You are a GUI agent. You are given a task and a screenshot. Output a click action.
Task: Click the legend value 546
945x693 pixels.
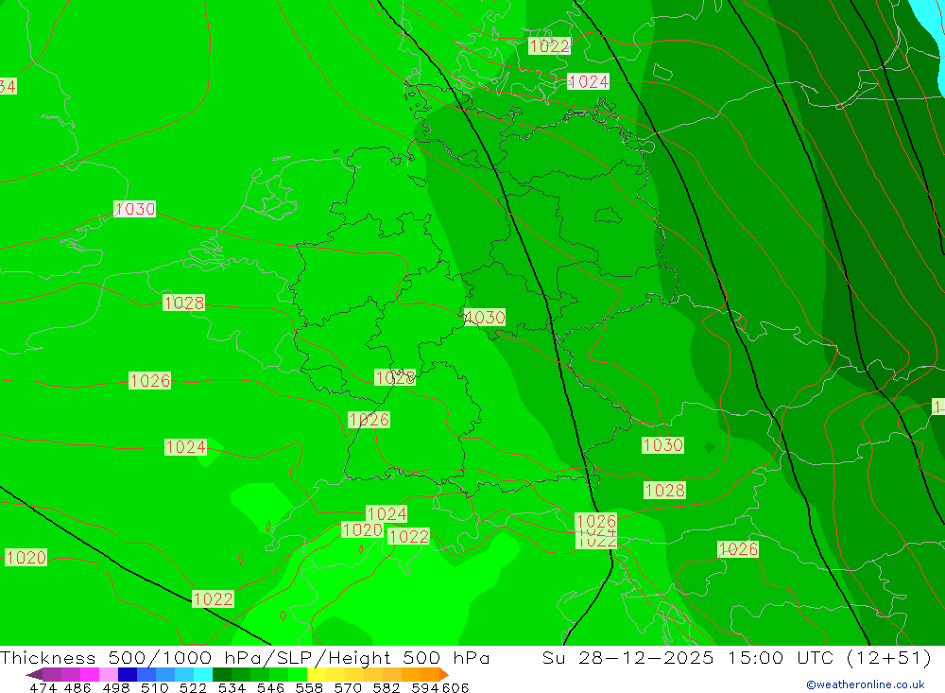270,688
